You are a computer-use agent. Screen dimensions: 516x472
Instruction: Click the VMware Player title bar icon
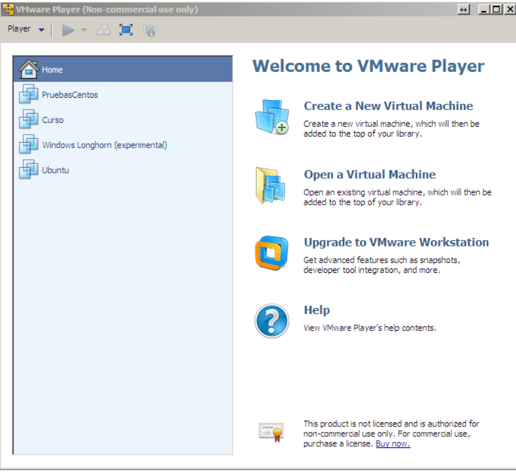point(8,9)
